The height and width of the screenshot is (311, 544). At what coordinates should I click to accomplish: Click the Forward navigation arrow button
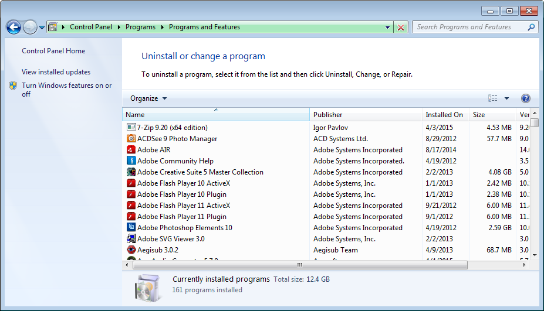pos(30,27)
